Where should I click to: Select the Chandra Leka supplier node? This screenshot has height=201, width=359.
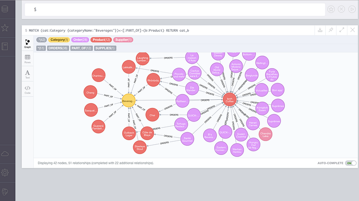coord(265,134)
